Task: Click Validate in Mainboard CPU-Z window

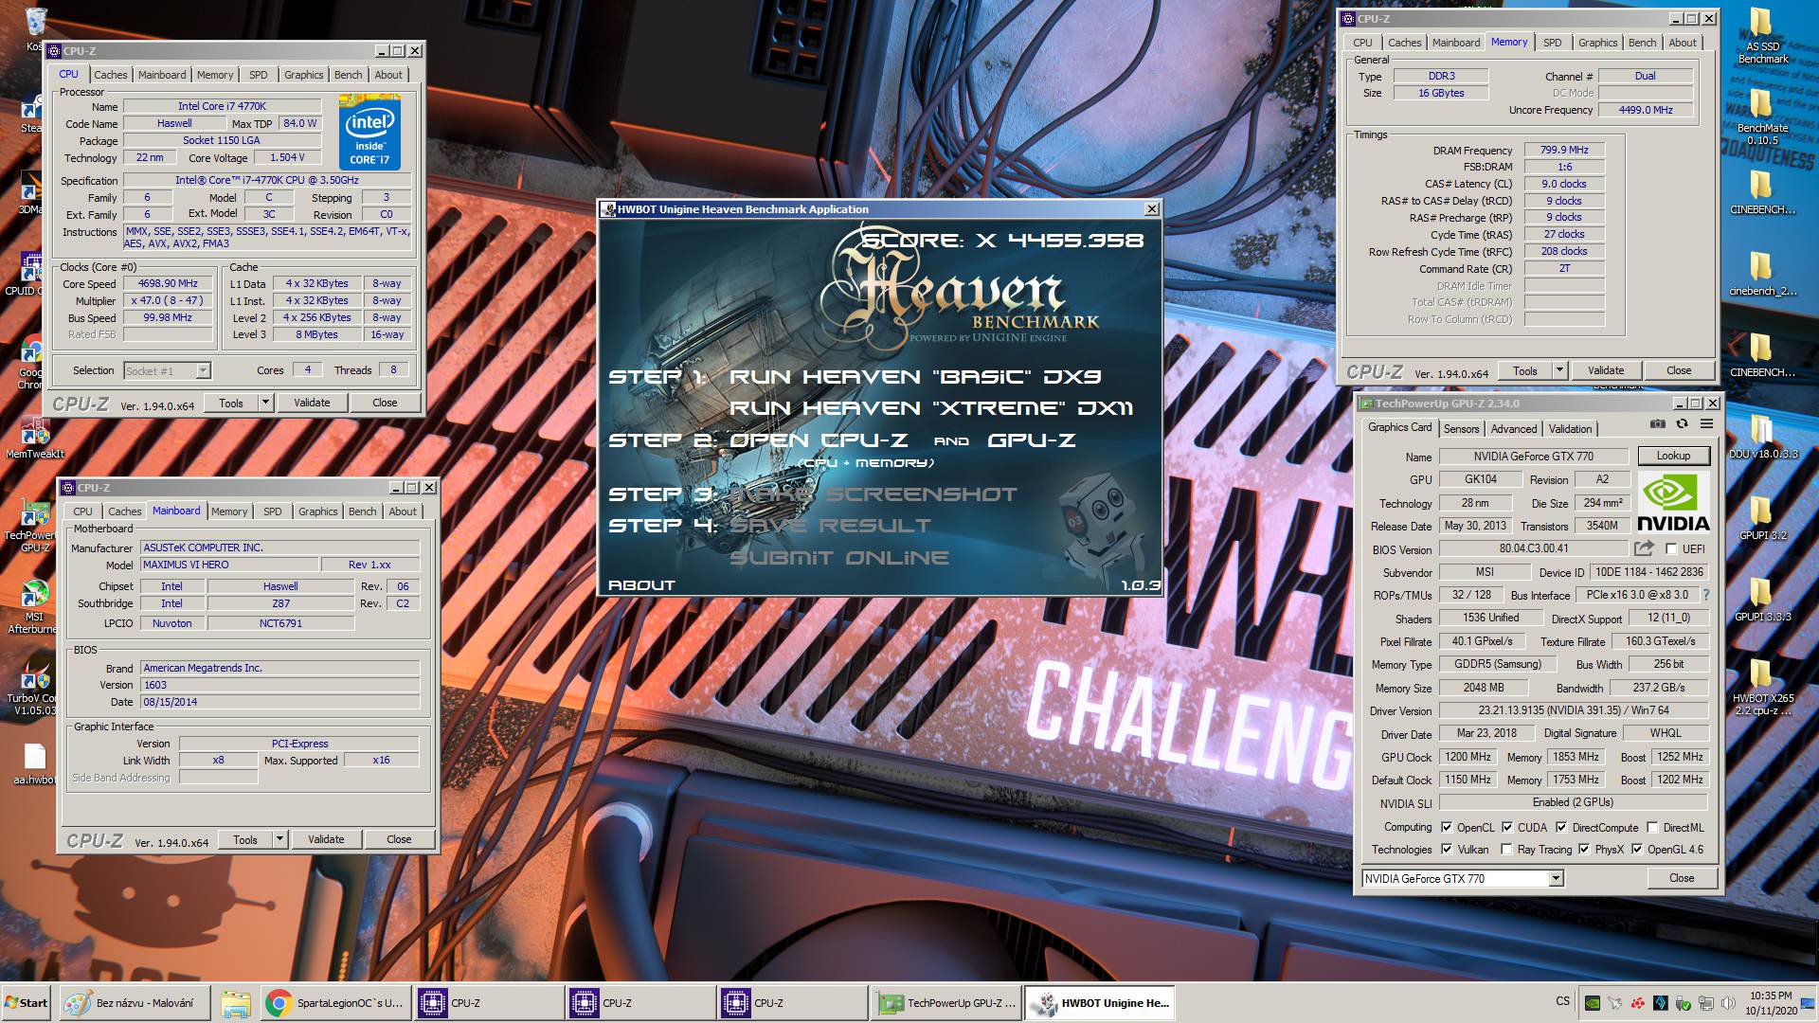Action: point(326,839)
